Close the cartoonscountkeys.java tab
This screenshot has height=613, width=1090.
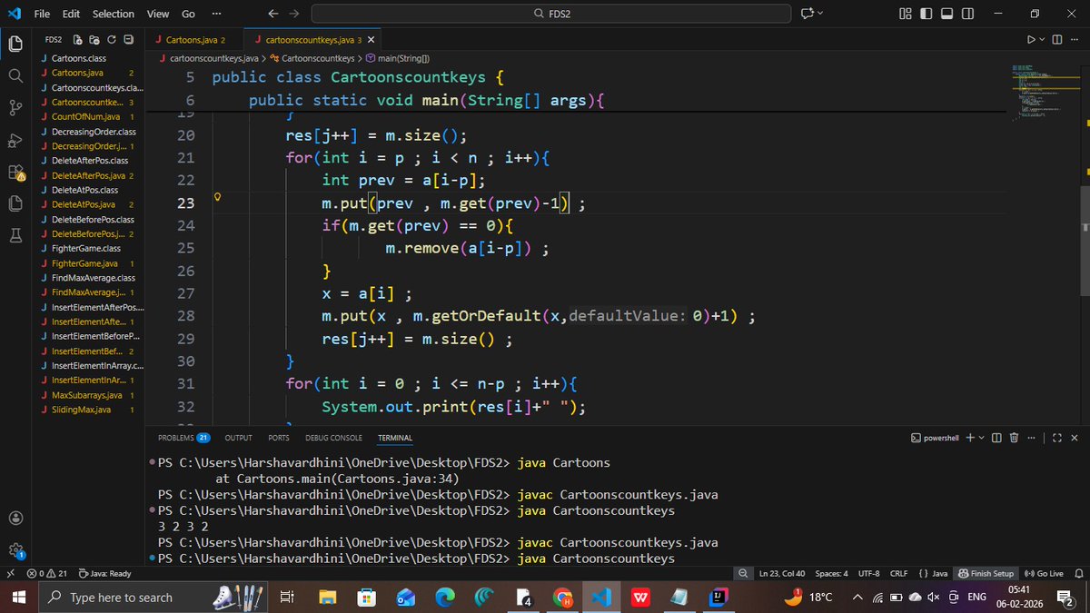click(x=372, y=40)
